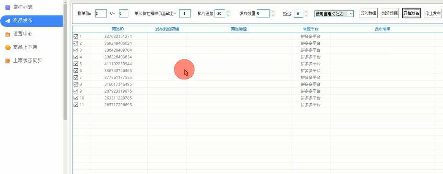Switch to 上家状态同步 section
The width and height of the screenshot is (443, 174).
(x=27, y=61)
